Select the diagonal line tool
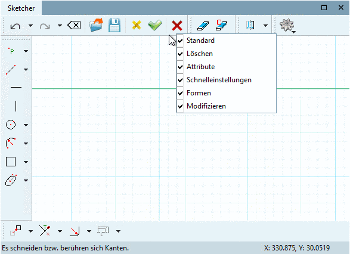The width and height of the screenshot is (350, 254). tap(11, 70)
